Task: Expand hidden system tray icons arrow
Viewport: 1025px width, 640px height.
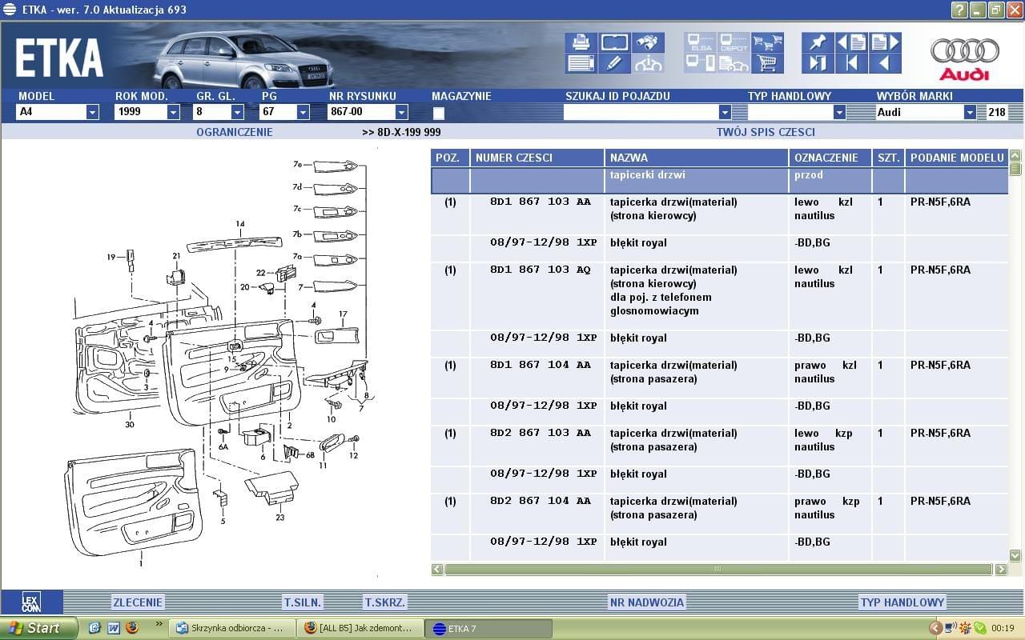Action: (935, 628)
